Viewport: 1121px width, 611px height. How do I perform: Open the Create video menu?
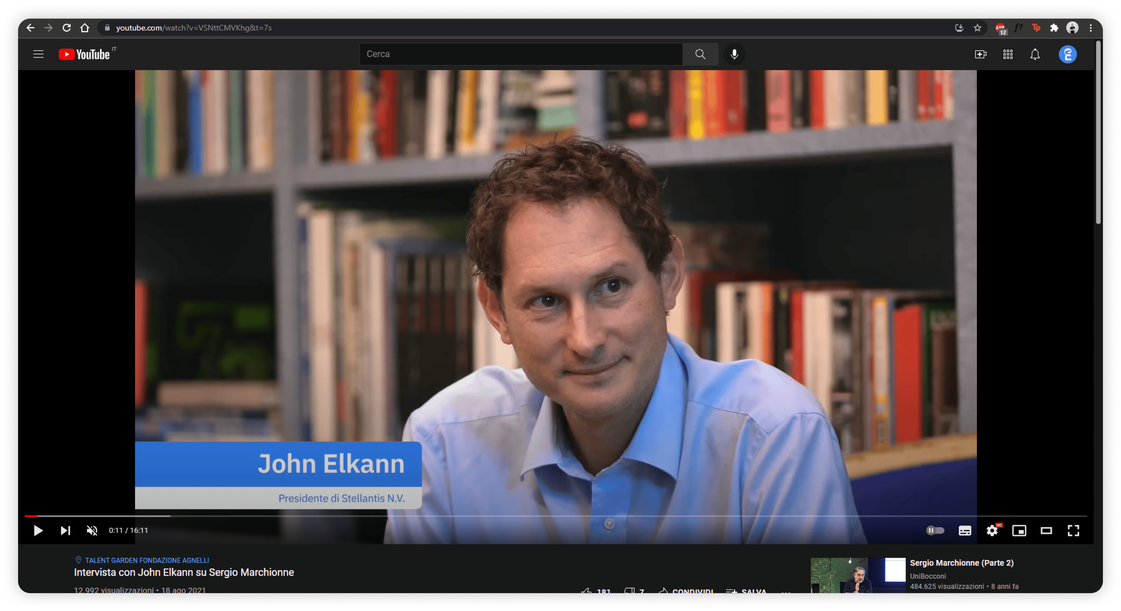[981, 54]
